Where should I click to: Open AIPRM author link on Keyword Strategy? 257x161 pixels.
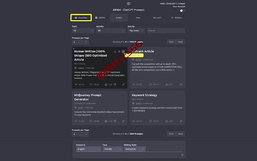(139, 103)
